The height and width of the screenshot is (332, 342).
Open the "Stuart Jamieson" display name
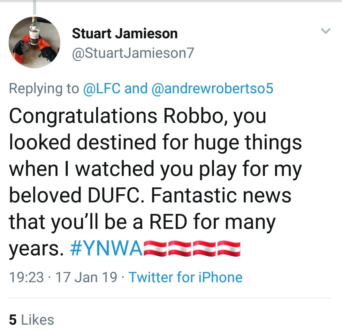pos(125,34)
